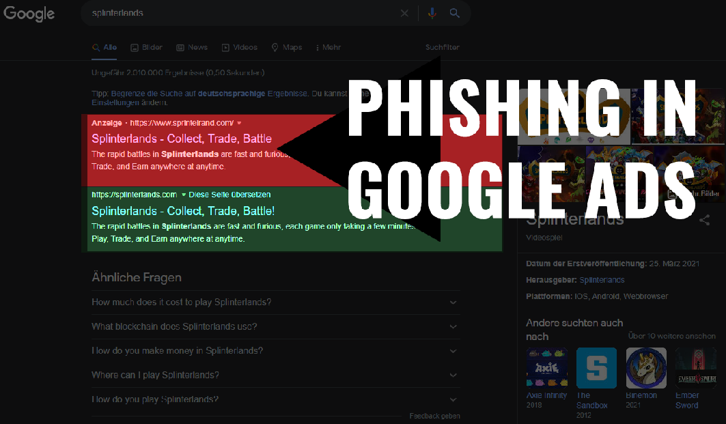Click the release date '25. März 2021'
The width and height of the screenshot is (726, 424).
(x=674, y=264)
